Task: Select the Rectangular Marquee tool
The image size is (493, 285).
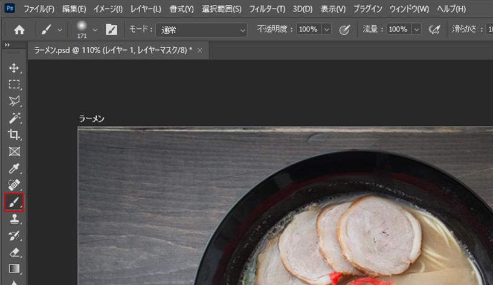Action: click(x=14, y=84)
